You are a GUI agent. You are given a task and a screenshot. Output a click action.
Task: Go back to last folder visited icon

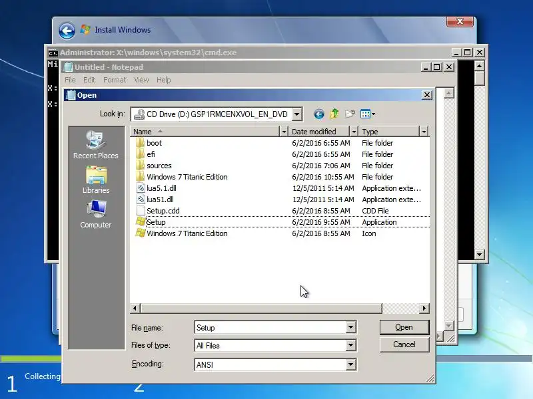point(319,114)
